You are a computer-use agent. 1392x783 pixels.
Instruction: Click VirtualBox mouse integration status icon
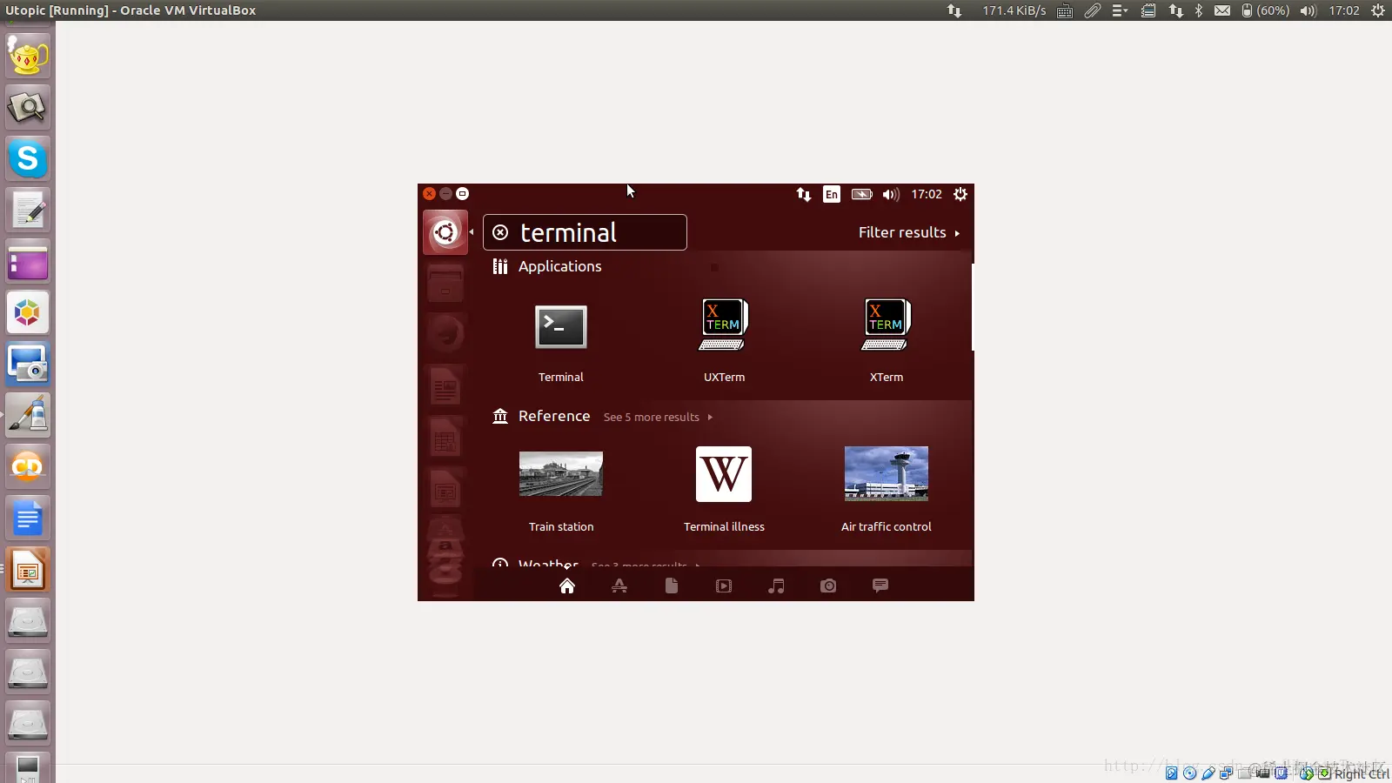(x=1305, y=773)
